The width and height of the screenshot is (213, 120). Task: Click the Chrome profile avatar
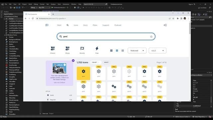(185, 19)
